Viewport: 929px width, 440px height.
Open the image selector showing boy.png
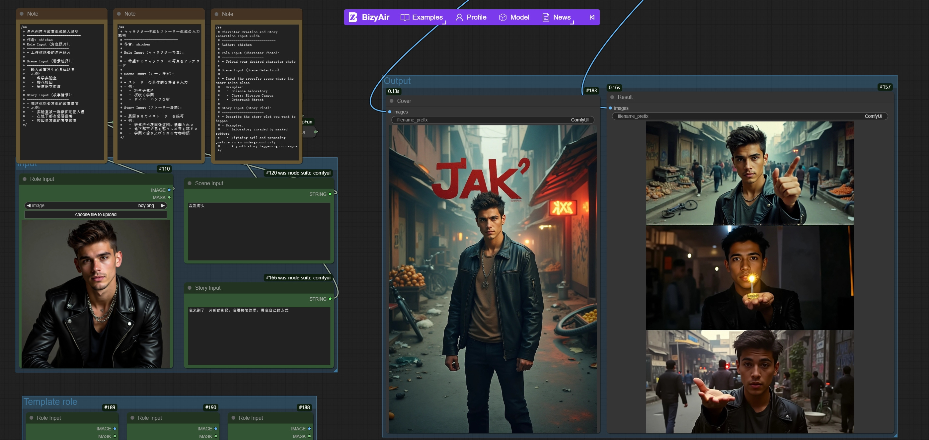point(96,206)
